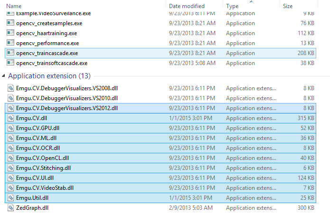Select opencv_performance.exe file name
This screenshot has width=330, height=215.
pos(47,43)
